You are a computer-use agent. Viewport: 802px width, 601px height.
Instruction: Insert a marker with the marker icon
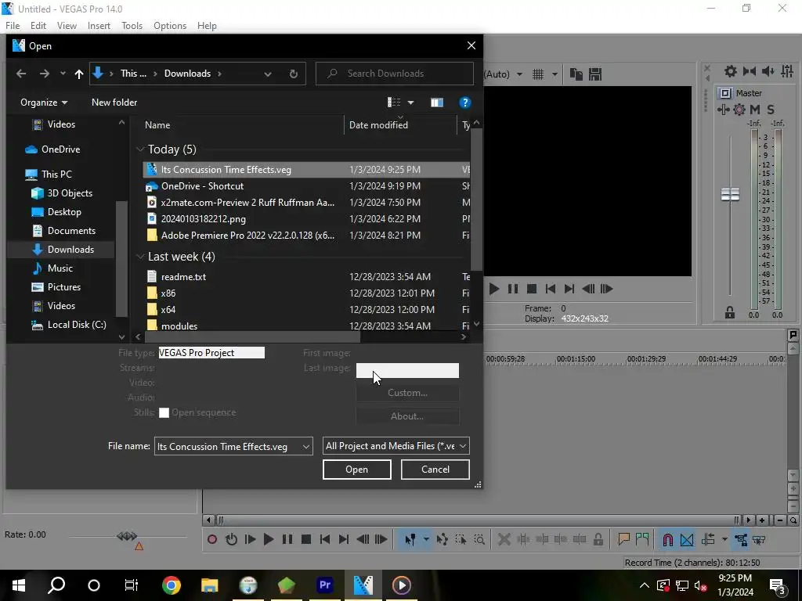coord(623,539)
